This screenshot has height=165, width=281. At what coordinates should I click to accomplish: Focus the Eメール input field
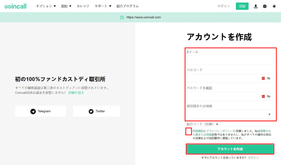(x=230, y=60)
